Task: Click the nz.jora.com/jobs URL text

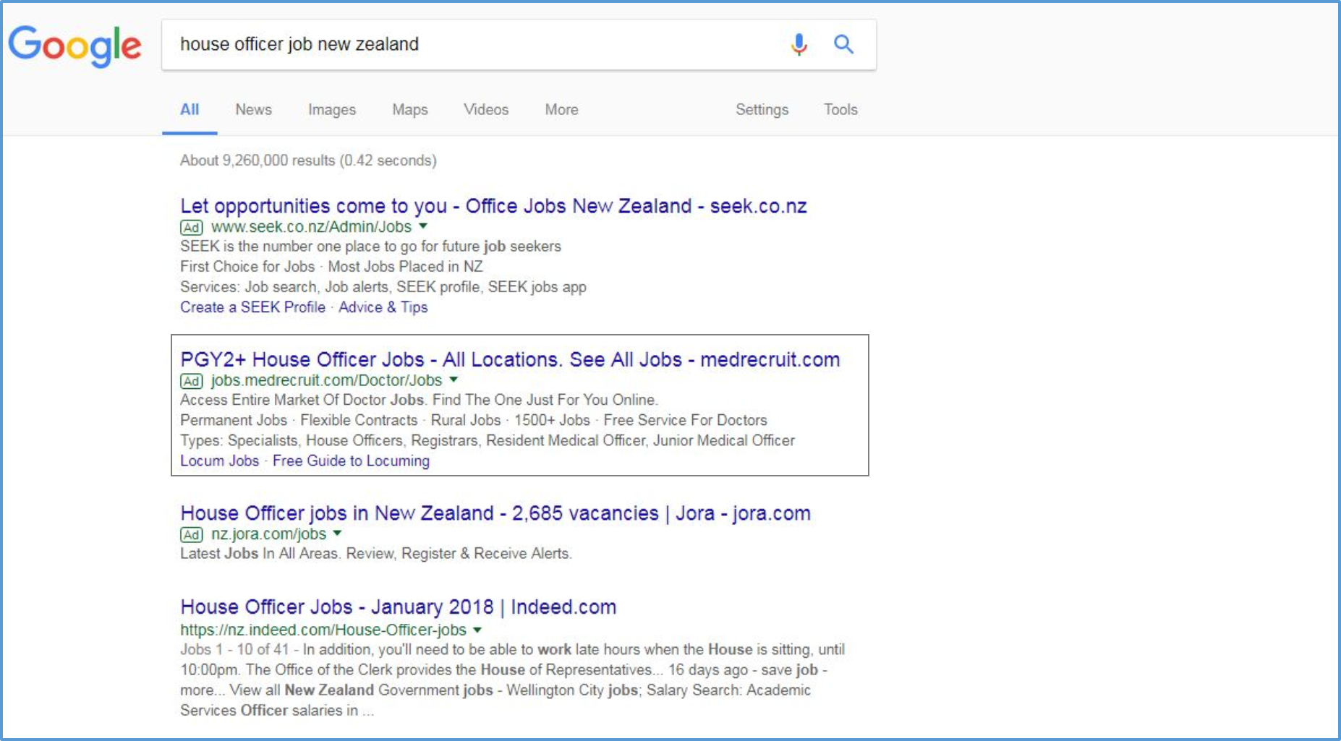Action: click(268, 534)
